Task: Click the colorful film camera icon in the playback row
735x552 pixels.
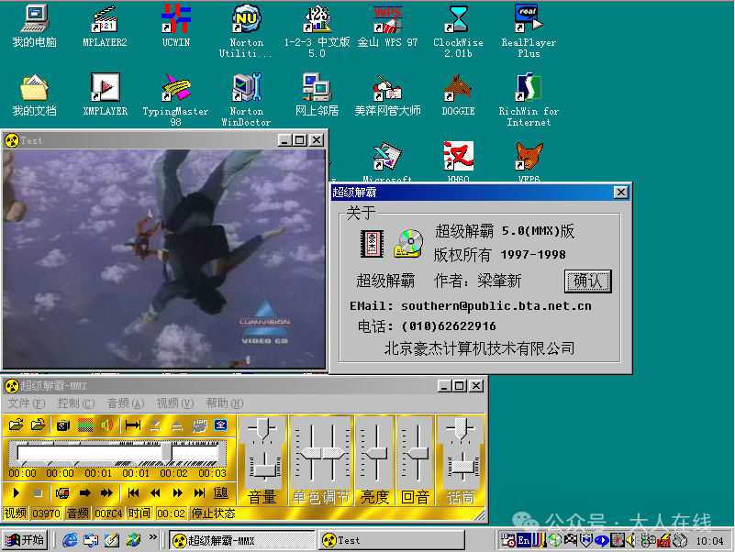Action: pos(62,493)
